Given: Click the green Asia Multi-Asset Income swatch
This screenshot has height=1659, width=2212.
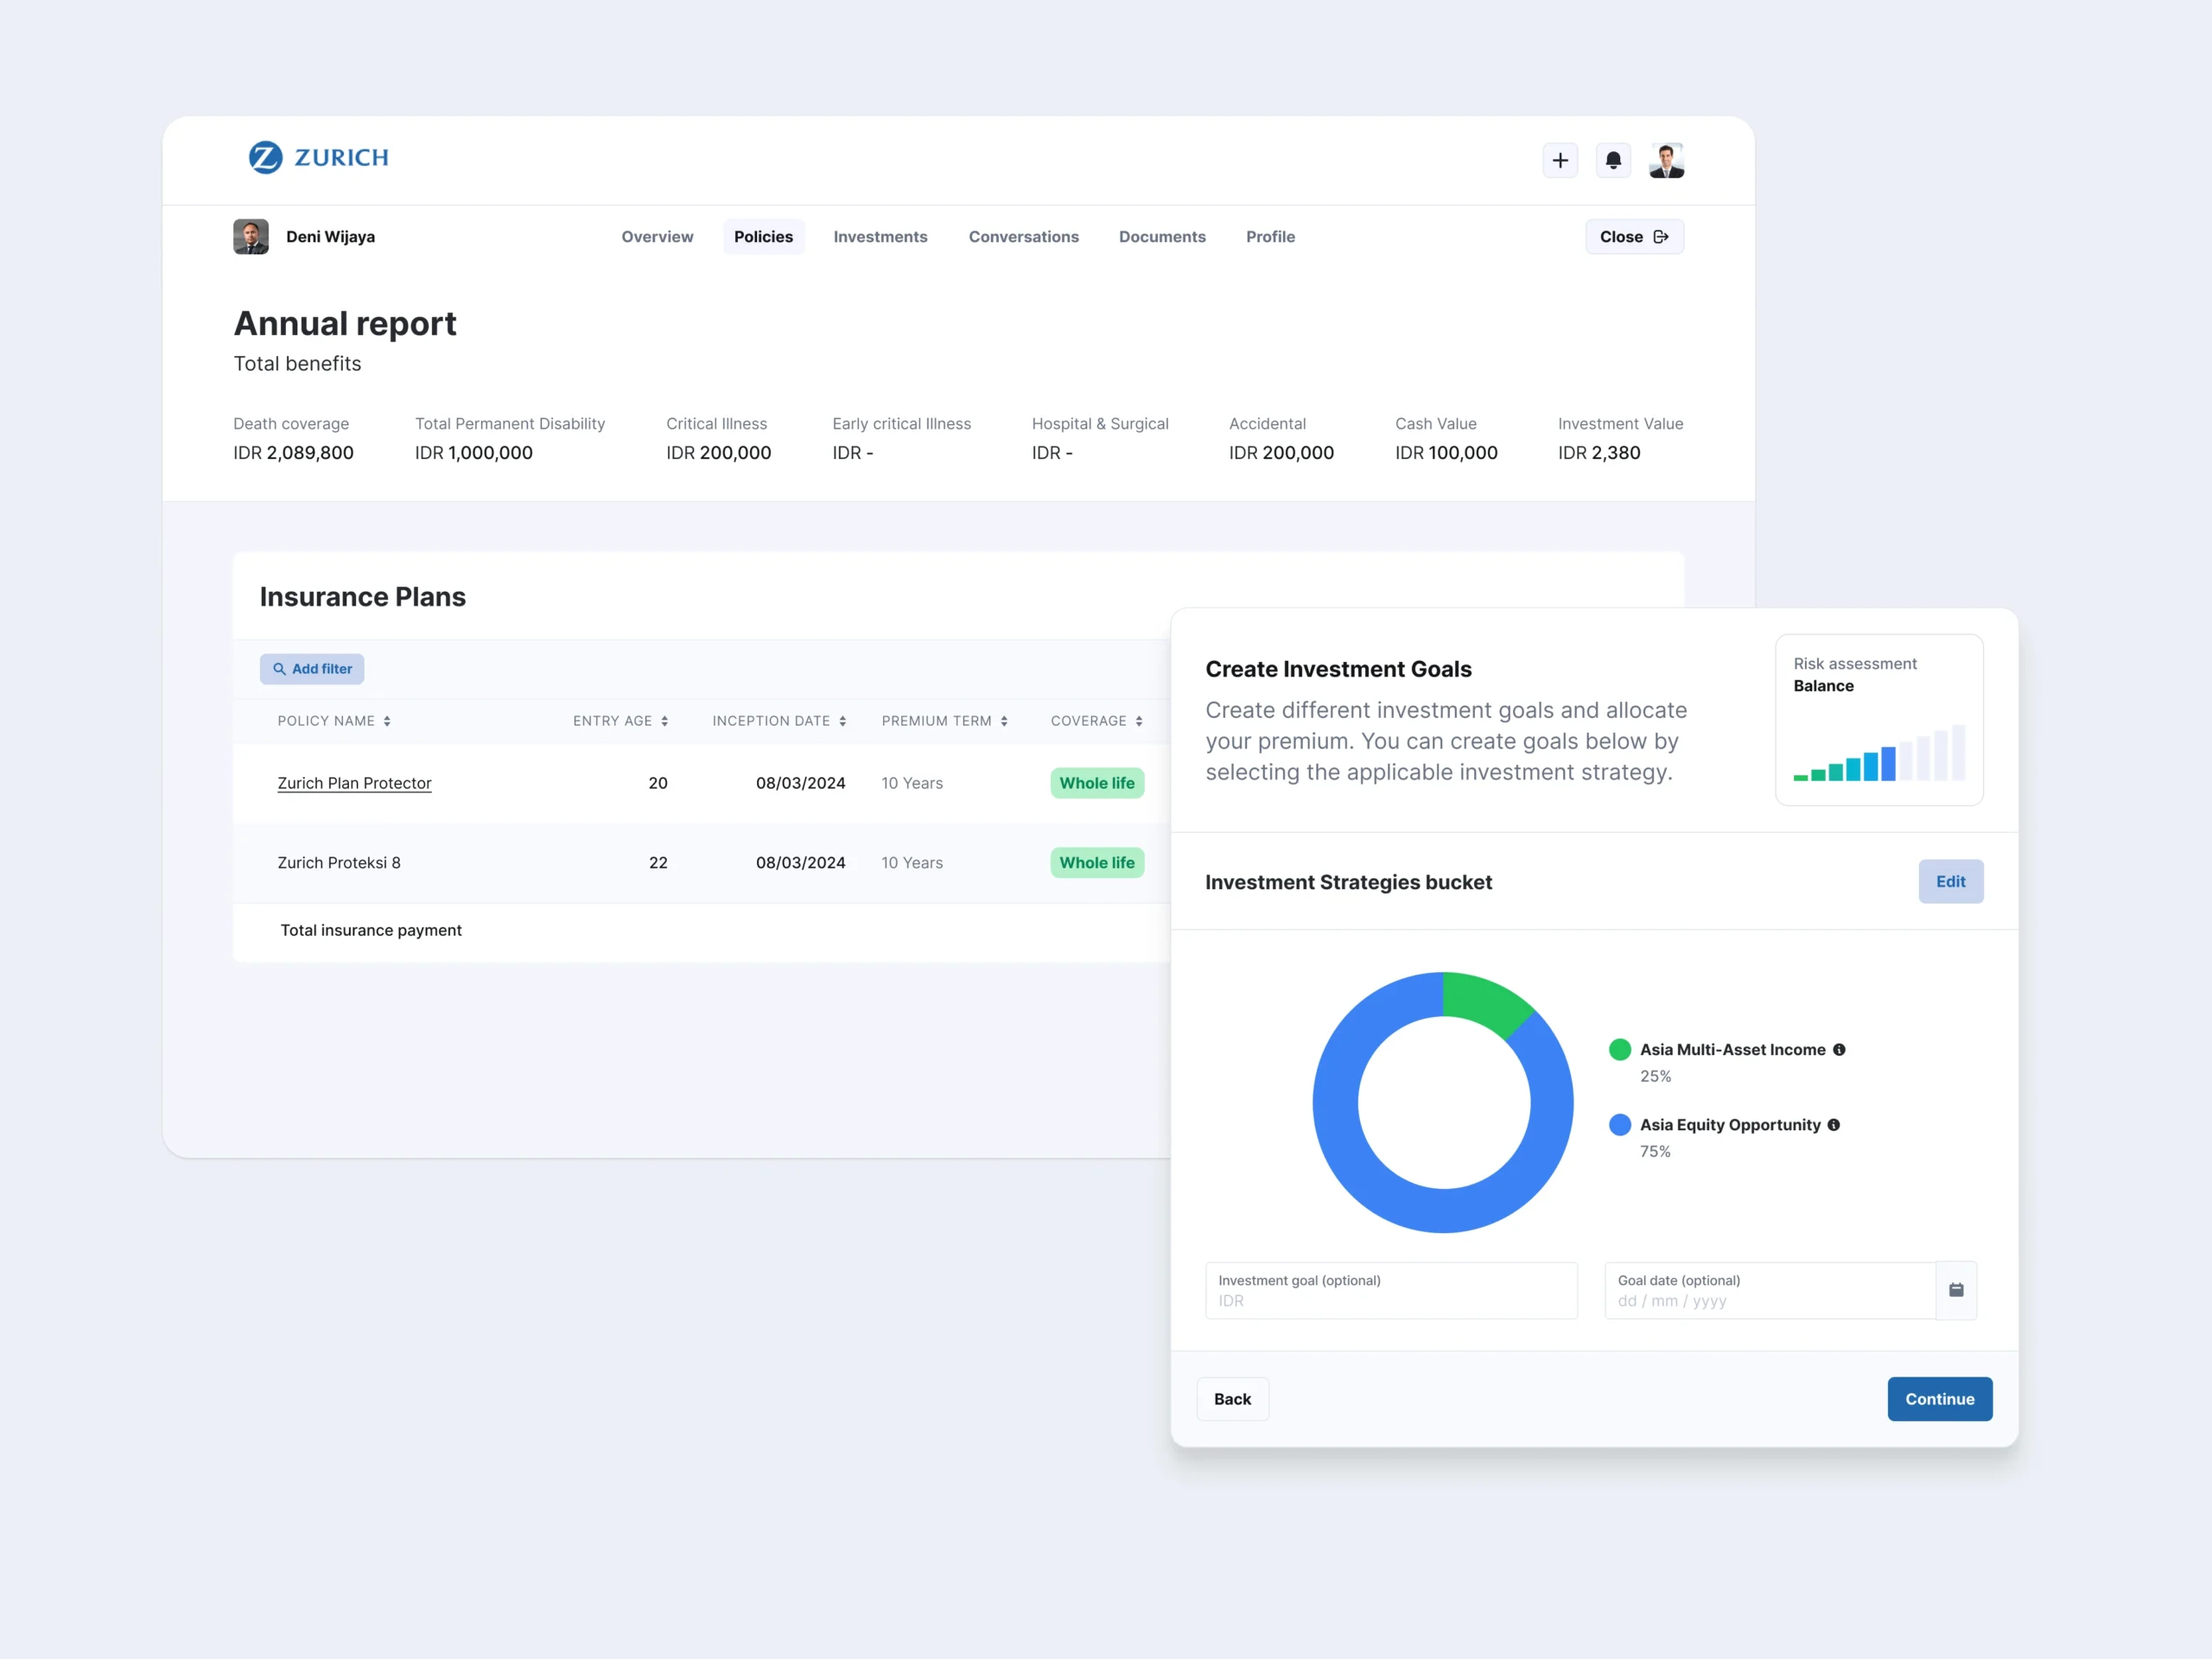Looking at the screenshot, I should [1619, 1049].
